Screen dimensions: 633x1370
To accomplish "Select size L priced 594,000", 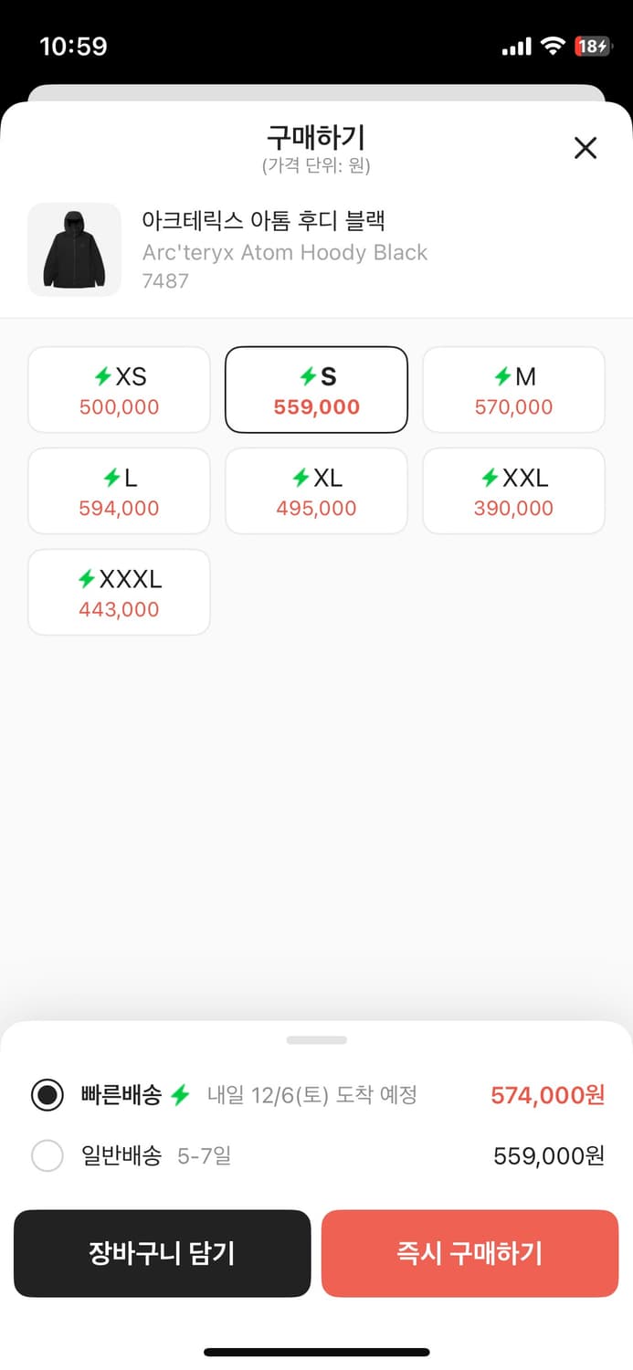I will click(x=119, y=491).
